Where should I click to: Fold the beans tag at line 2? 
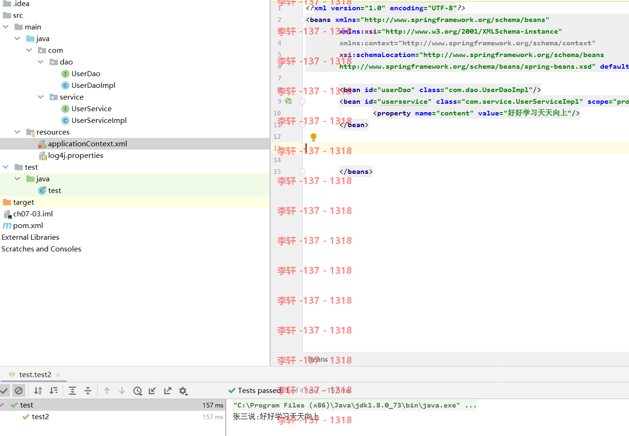pos(302,20)
